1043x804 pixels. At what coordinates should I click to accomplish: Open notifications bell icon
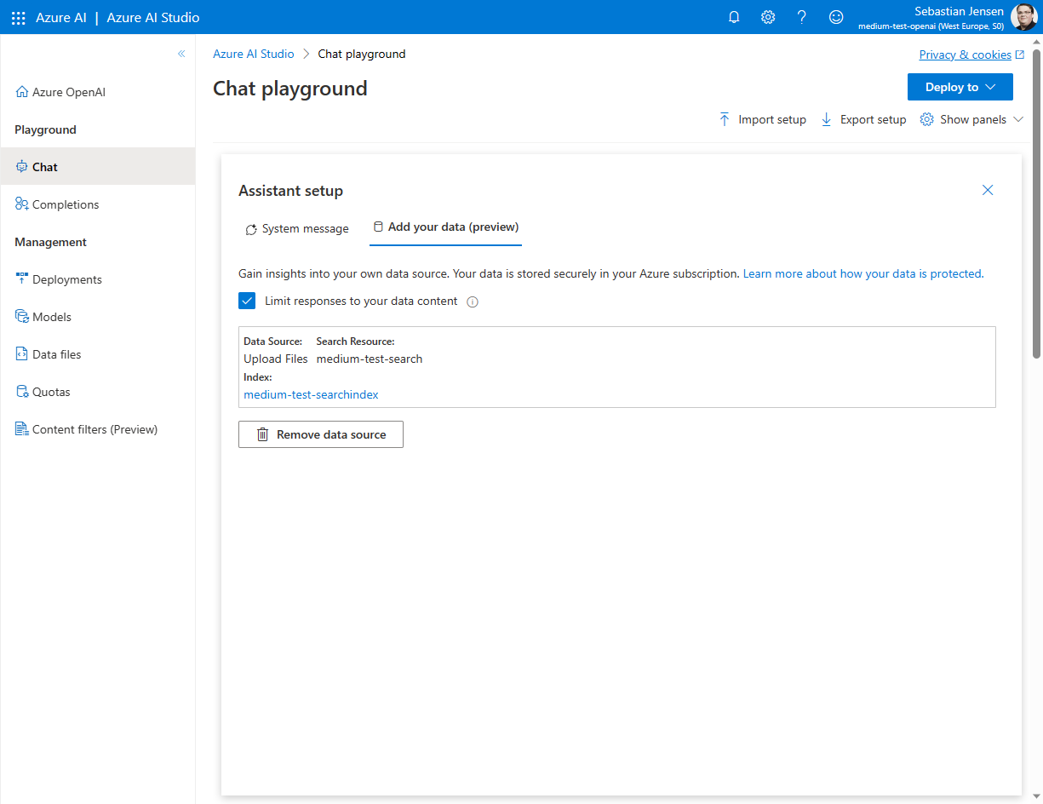coord(734,17)
